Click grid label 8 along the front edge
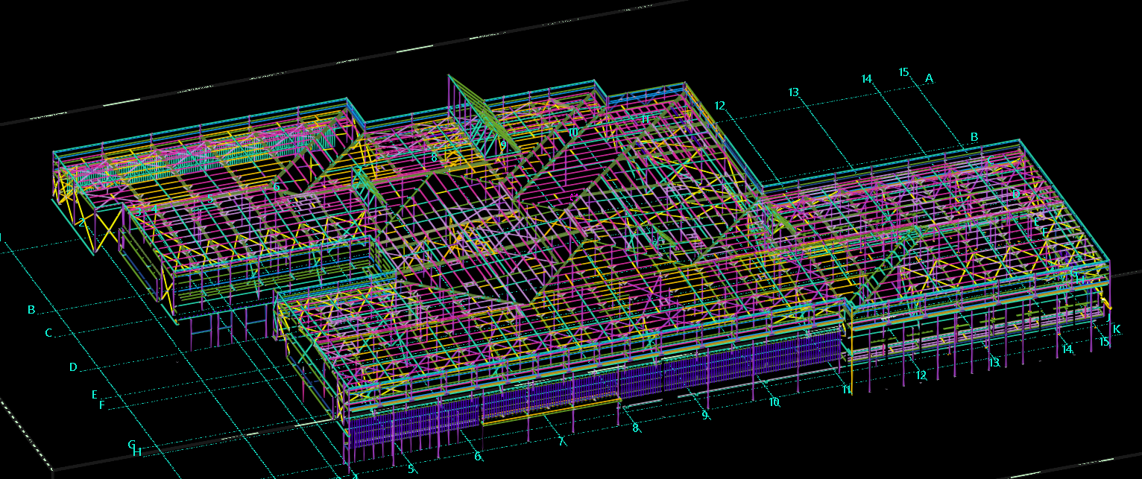Viewport: 1142px width, 479px height. tap(635, 428)
